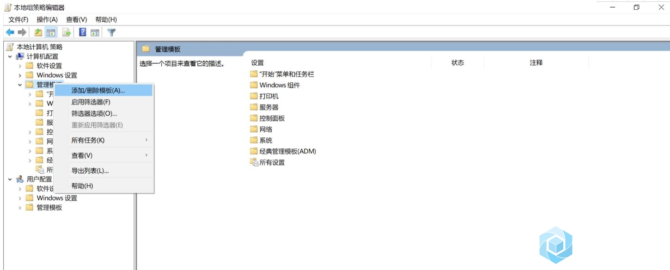Click the folder icon of 网络 in list
Viewport: 670px width, 270px height.
coord(254,129)
